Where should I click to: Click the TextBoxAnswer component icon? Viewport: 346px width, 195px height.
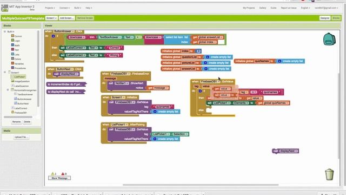(x=16, y=94)
